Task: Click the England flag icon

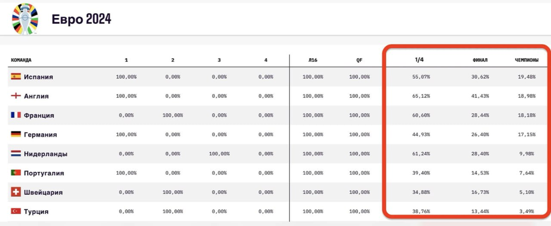Action: (x=16, y=96)
